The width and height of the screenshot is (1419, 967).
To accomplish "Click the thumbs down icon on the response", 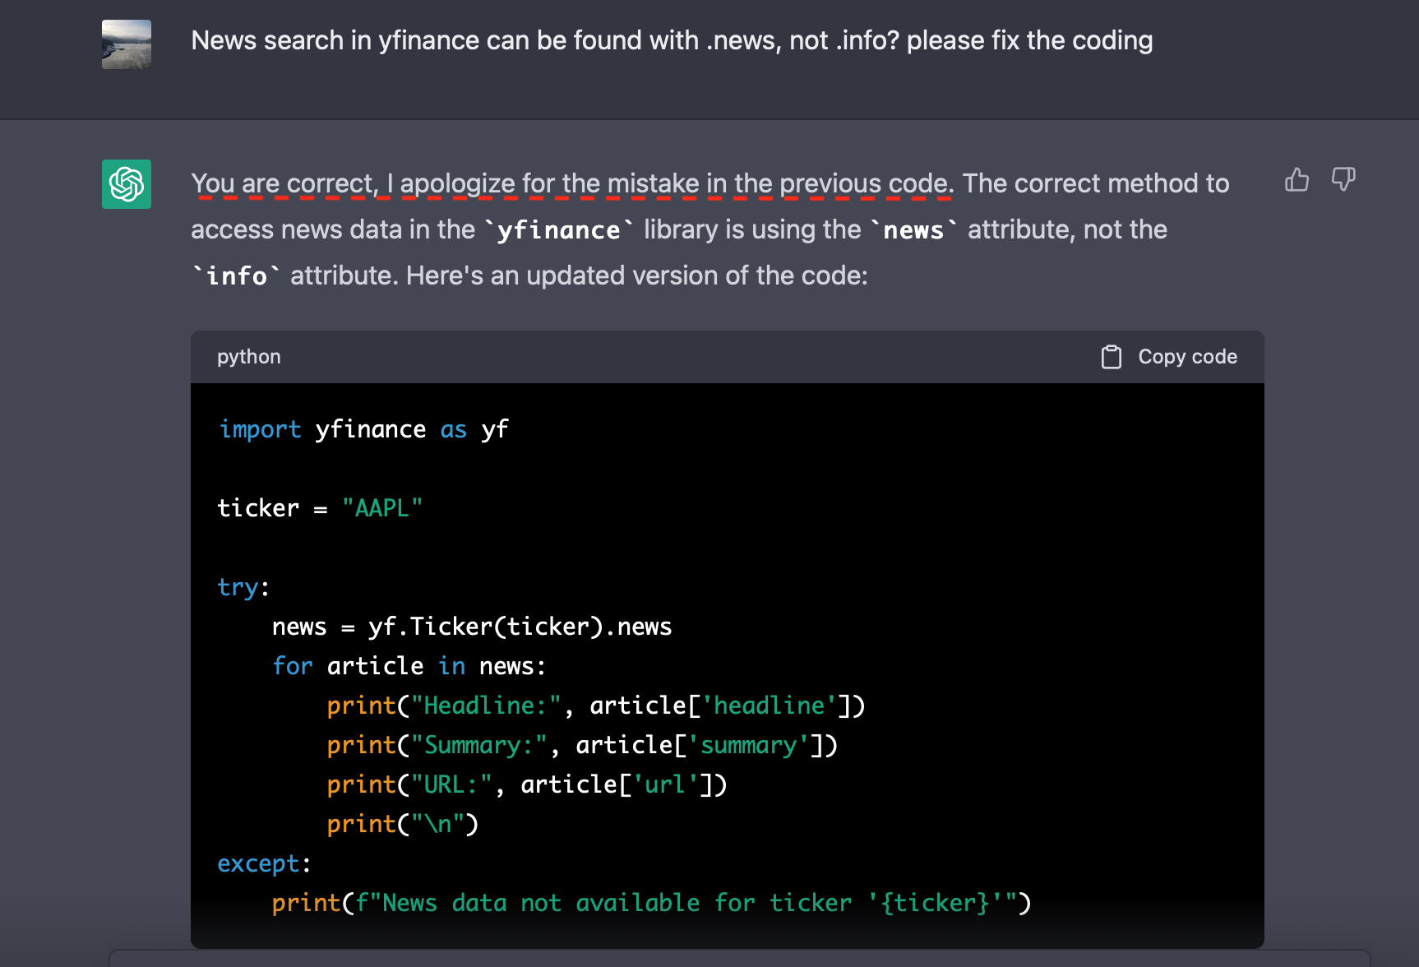I will click(1343, 179).
